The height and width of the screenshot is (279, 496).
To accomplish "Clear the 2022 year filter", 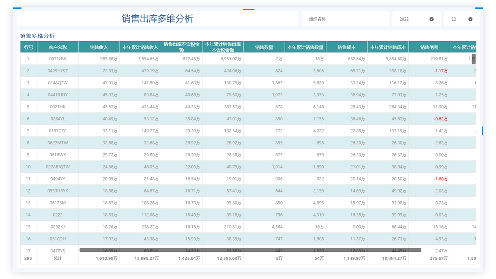I will point(432,19).
